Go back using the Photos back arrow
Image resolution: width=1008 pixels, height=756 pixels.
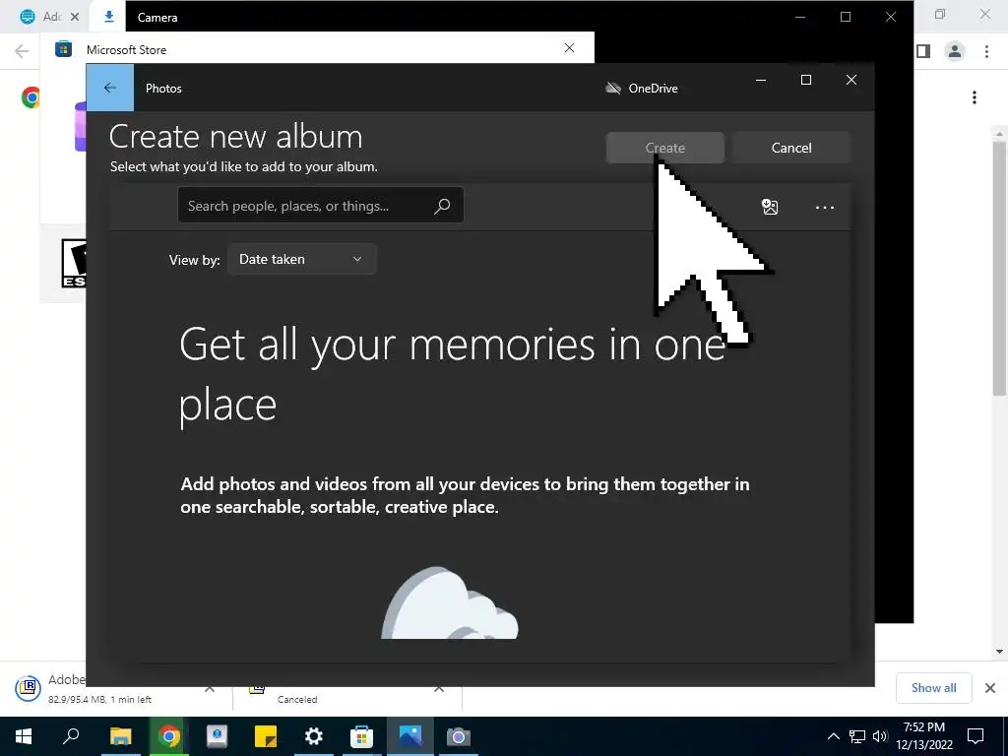point(110,88)
